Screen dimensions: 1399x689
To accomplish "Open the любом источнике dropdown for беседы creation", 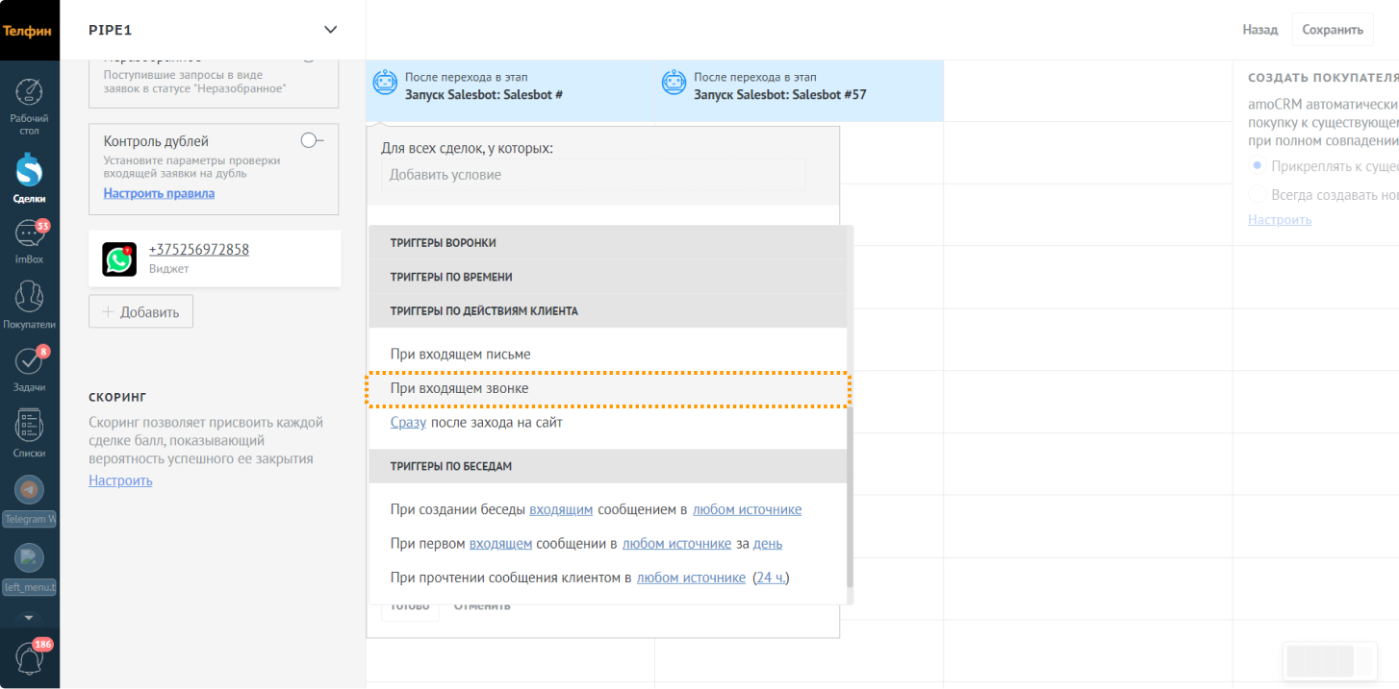I will pos(747,509).
